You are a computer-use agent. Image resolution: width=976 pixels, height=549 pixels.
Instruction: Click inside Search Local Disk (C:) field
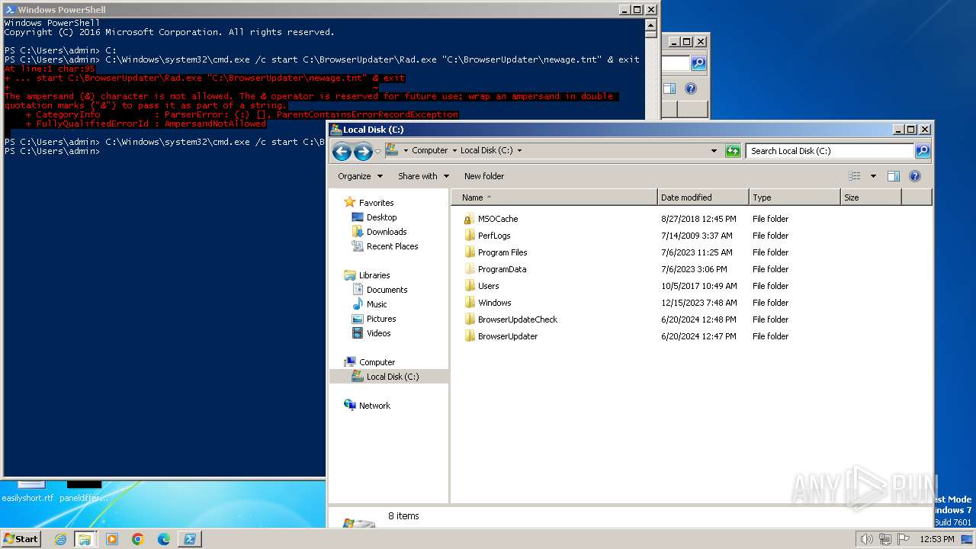click(830, 151)
